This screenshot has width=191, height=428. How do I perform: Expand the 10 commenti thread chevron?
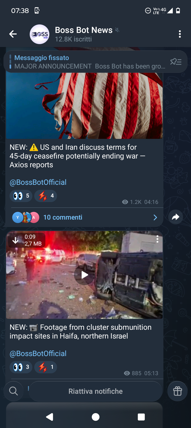pos(155,217)
